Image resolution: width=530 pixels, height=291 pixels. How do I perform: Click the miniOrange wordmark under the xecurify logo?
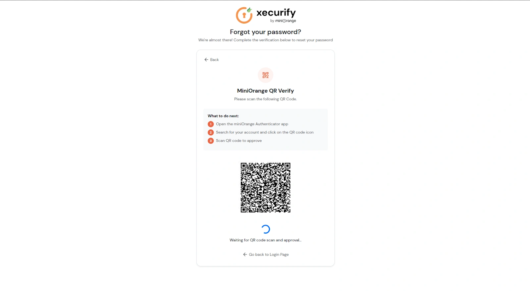coord(284,21)
